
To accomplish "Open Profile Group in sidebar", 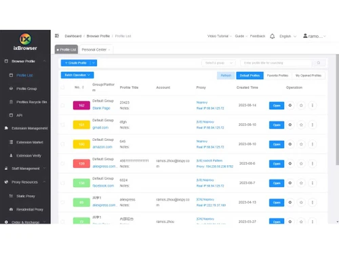I will [26, 89].
